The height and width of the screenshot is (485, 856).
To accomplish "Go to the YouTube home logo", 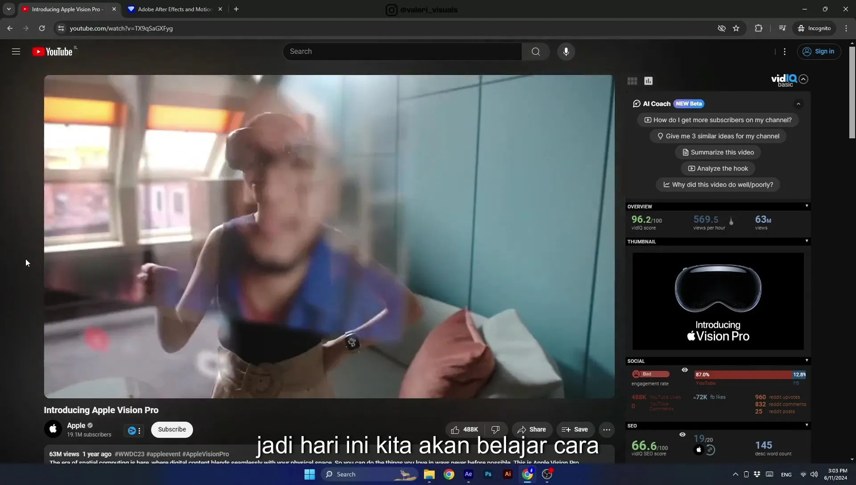I will tap(53, 52).
